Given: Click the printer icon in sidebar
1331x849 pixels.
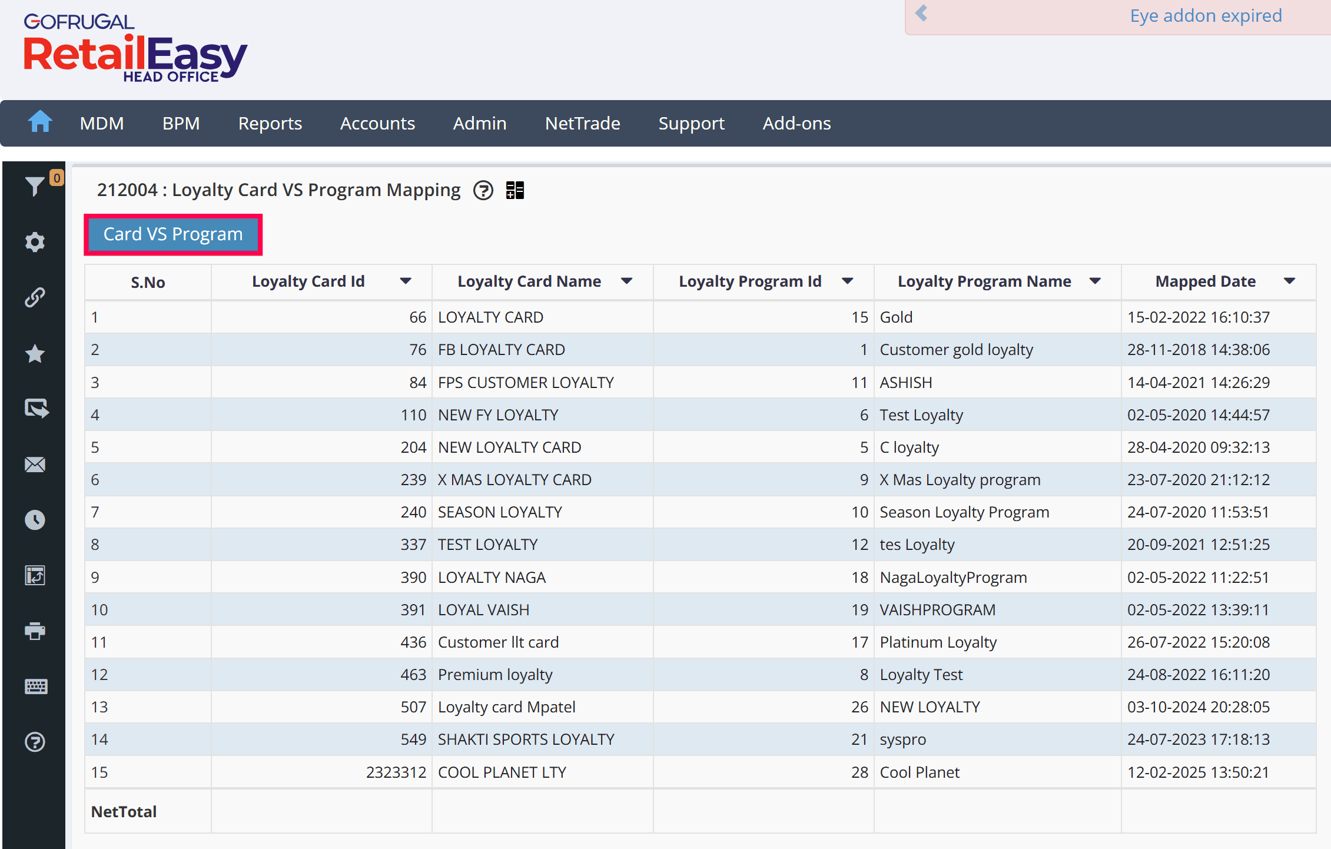Looking at the screenshot, I should 35,631.
